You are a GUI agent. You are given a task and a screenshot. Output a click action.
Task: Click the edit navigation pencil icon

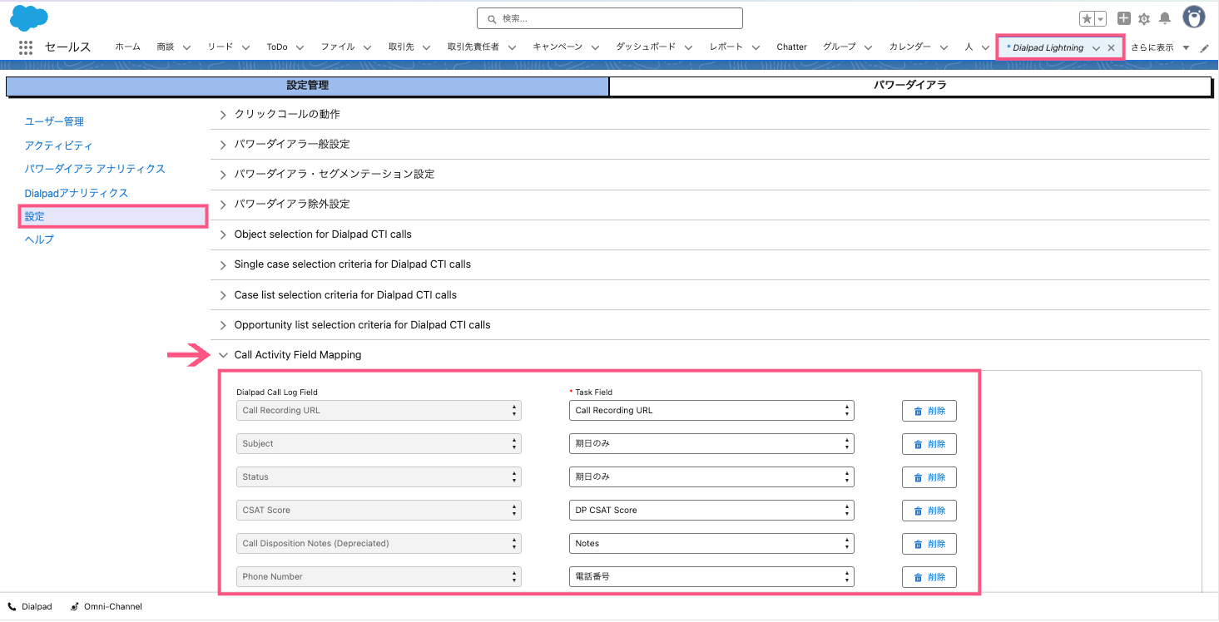[x=1204, y=48]
